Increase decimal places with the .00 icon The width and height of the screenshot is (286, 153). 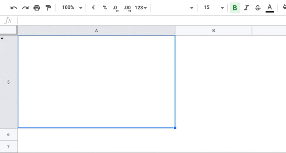pyautogui.click(x=127, y=8)
